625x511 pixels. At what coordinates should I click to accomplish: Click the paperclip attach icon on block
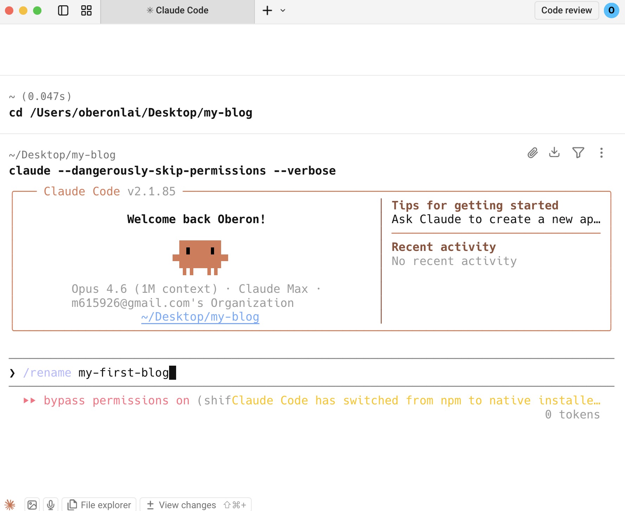533,153
